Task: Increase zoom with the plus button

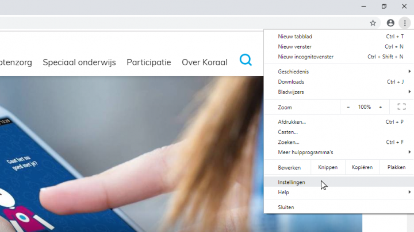Action: click(381, 107)
